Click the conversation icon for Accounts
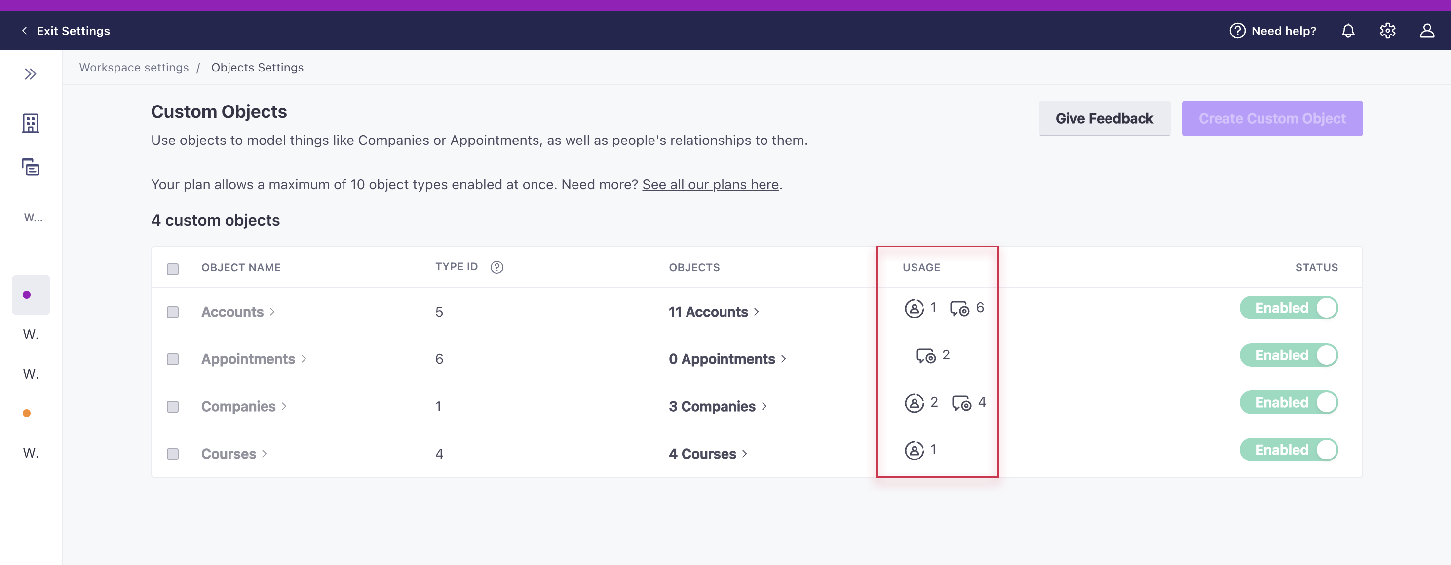The image size is (1451, 565). tap(959, 307)
